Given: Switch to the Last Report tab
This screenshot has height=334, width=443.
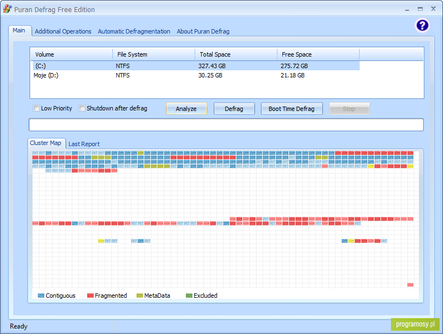Looking at the screenshot, I should click(84, 144).
